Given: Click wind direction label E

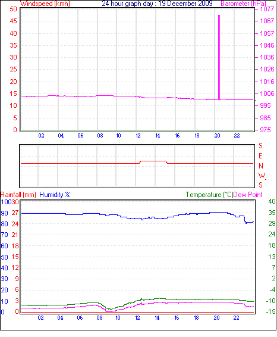Looking at the screenshot, I should [x=260, y=156].
